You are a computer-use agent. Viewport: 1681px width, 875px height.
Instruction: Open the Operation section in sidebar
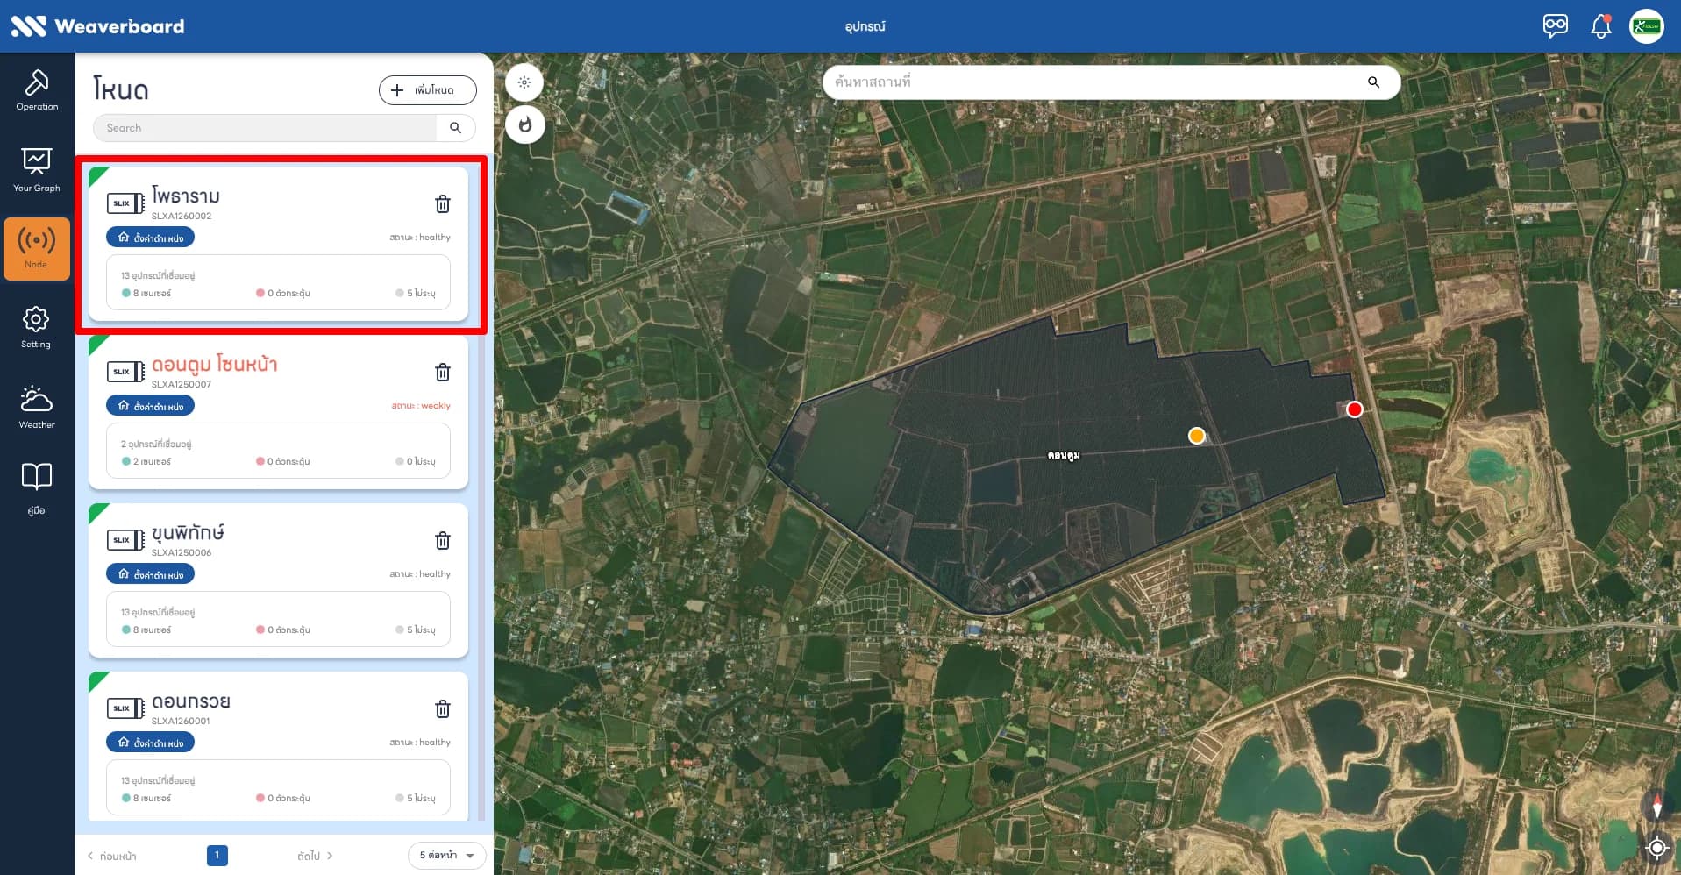(37, 90)
